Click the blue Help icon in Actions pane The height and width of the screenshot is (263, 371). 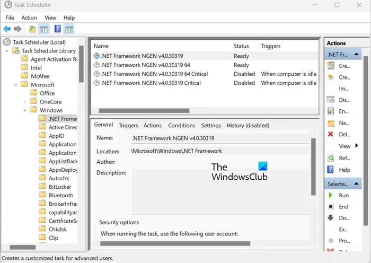330,170
